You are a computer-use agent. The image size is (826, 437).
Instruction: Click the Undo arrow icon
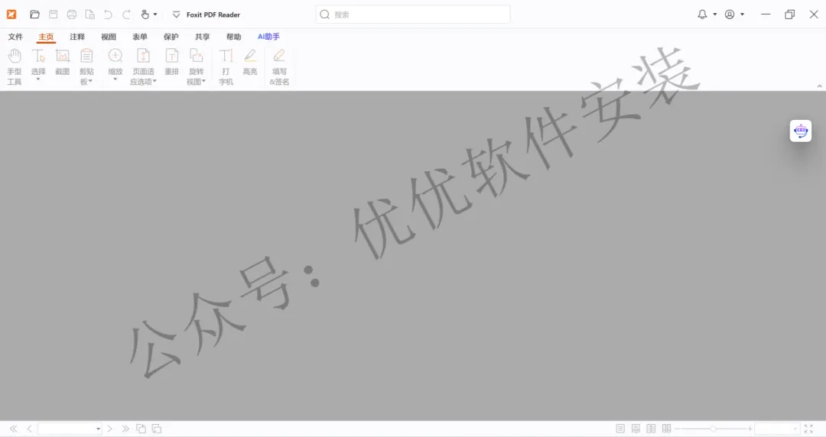[x=108, y=15]
